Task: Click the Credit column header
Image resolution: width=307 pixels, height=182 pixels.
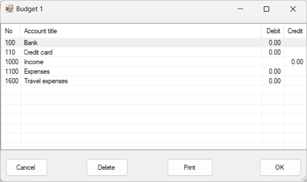Action: point(295,31)
